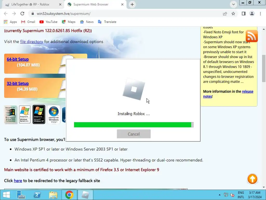Click the Windows XP badge
Viewport: 266px width, 200px height.
pyautogui.click(x=39, y=114)
